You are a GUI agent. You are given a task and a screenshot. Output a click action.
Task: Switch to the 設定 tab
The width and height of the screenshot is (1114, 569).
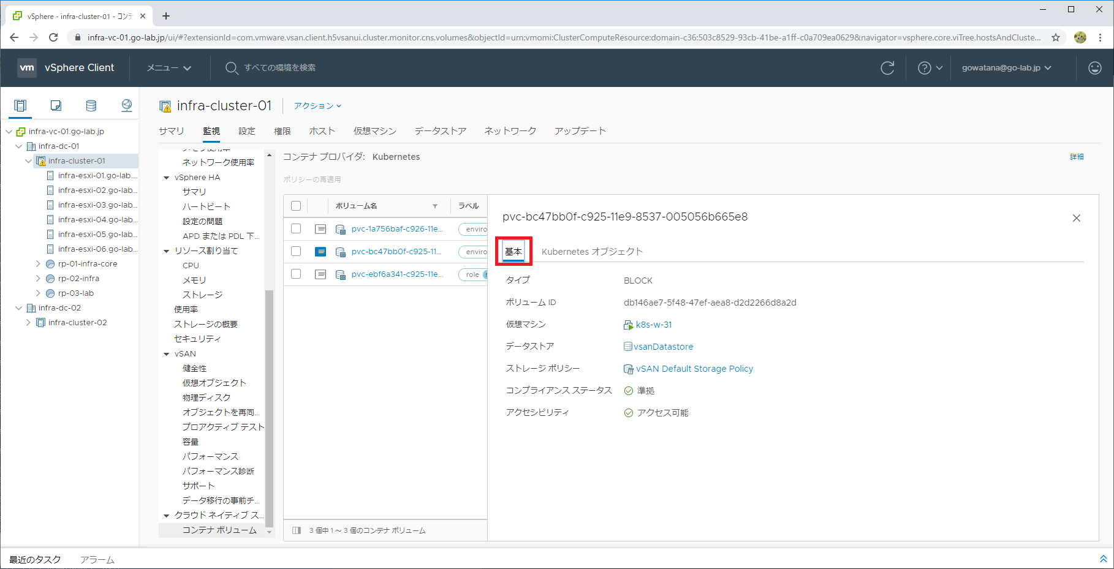[247, 131]
